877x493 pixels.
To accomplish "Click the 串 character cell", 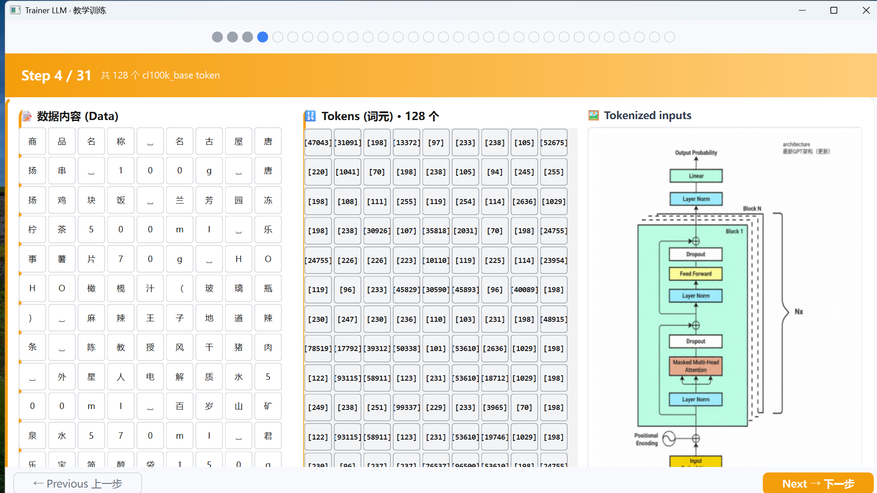I will click(x=62, y=171).
